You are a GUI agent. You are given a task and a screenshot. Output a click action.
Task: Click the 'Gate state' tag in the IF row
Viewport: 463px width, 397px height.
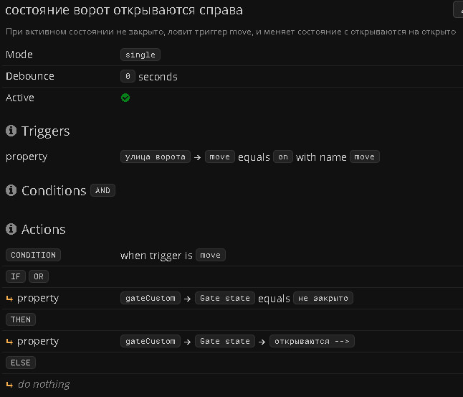225,298
